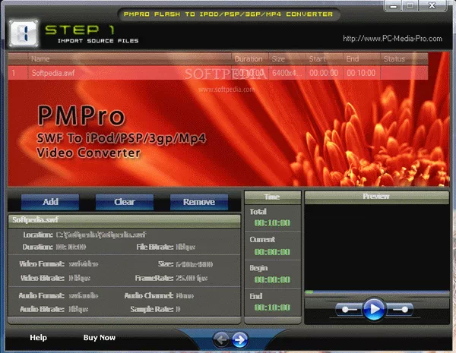Close the converter window
This screenshot has width=456, height=353.
pyautogui.click(x=432, y=5)
